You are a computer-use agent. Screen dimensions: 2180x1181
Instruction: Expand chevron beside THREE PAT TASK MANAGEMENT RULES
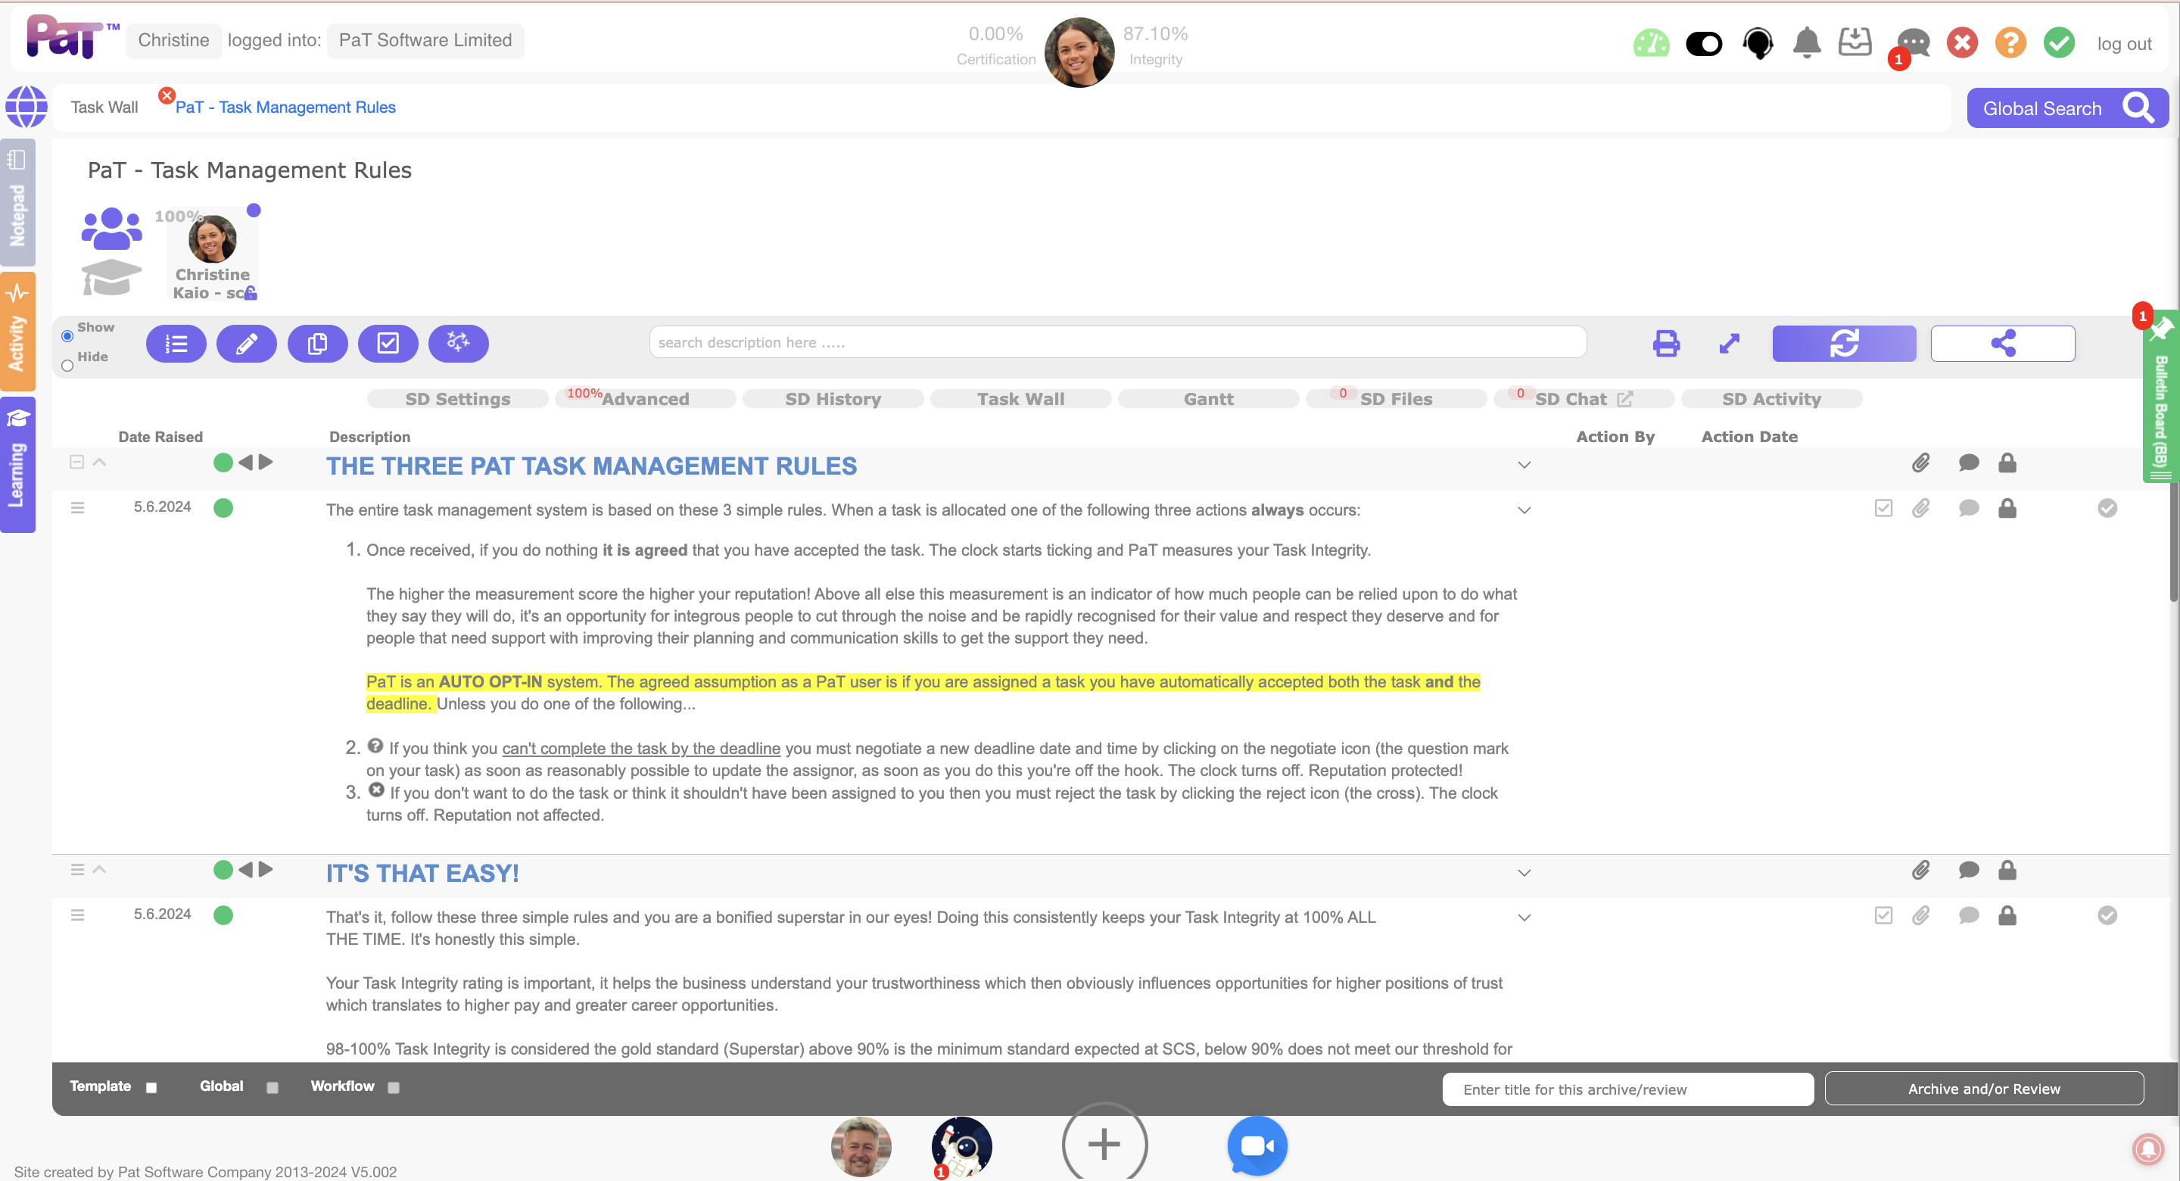coord(1523,465)
